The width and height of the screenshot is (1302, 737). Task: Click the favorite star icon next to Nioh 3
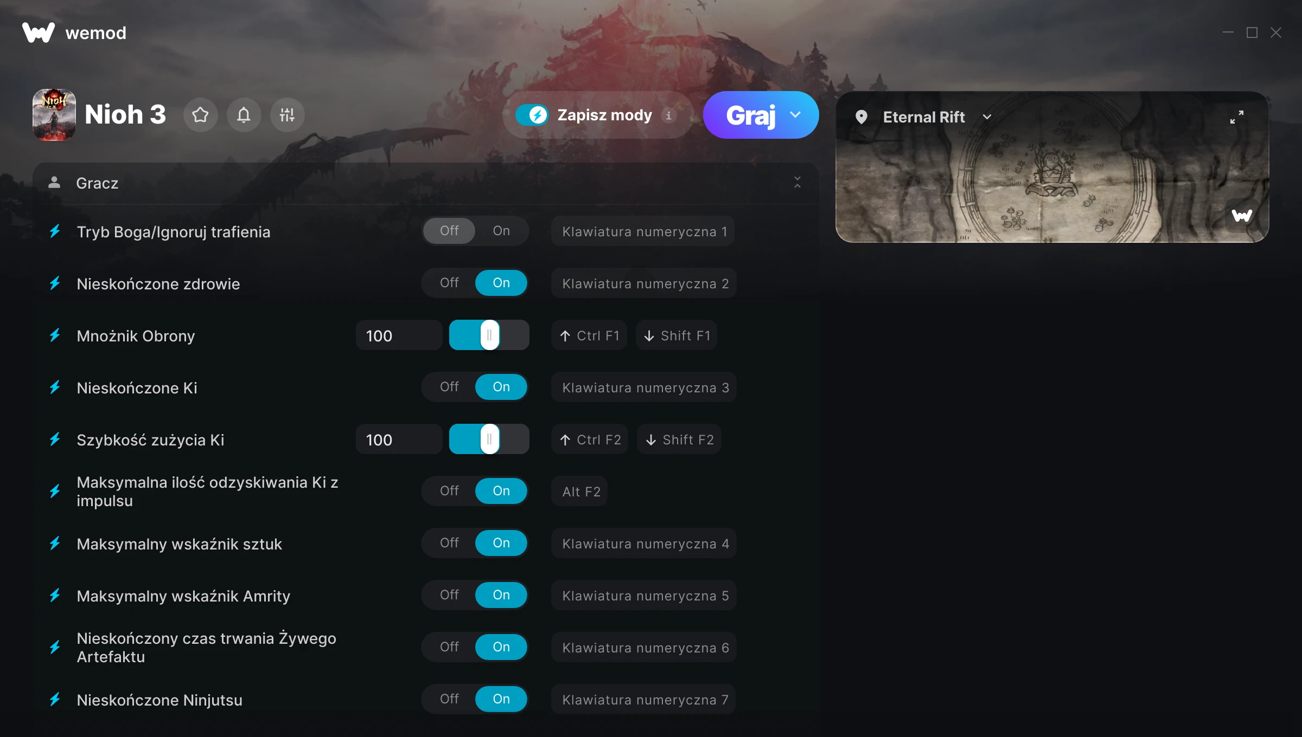200,115
